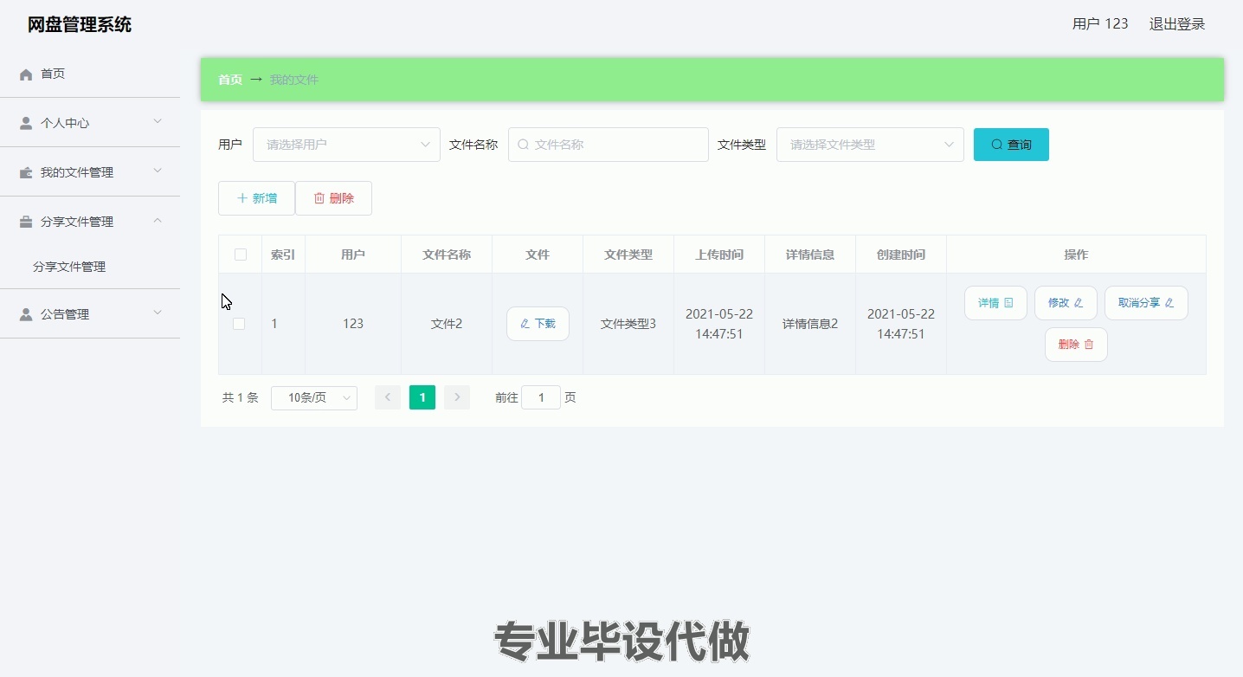Open the 请选择文件类型 dropdown
Screen dimensions: 1243x677
point(870,145)
